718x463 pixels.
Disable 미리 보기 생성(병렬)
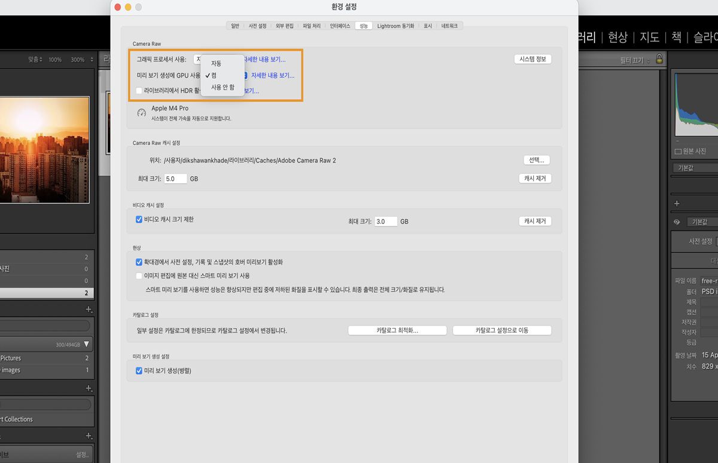coord(139,370)
